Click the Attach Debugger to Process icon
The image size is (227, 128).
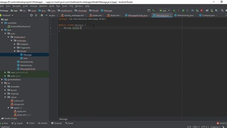point(197,10)
